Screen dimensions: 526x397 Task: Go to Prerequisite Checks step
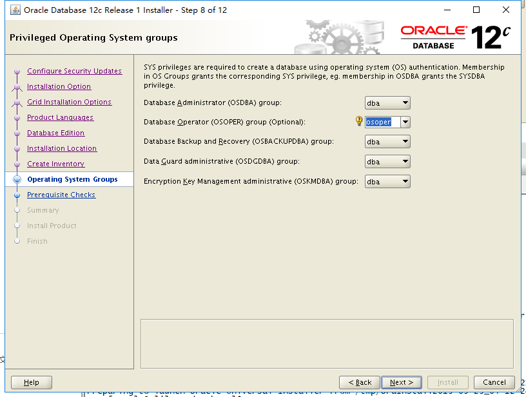61,195
